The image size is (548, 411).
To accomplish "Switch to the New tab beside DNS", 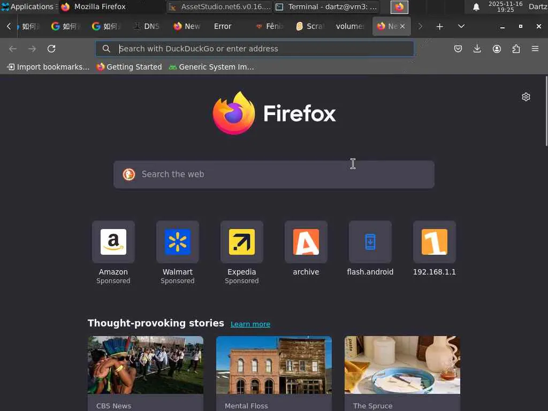I will pyautogui.click(x=187, y=26).
